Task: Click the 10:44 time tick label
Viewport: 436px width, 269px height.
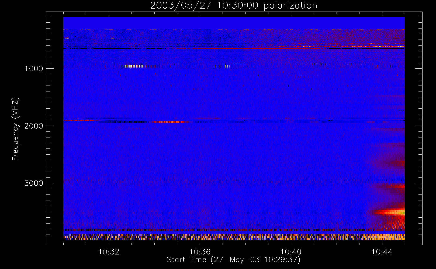Action: tap(382, 252)
